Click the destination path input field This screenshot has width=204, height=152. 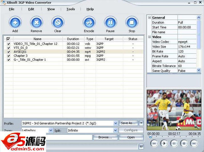(x=69, y=137)
